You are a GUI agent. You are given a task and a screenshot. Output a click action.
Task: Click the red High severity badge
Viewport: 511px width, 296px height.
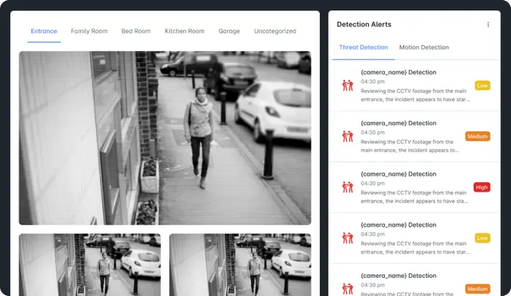click(482, 187)
